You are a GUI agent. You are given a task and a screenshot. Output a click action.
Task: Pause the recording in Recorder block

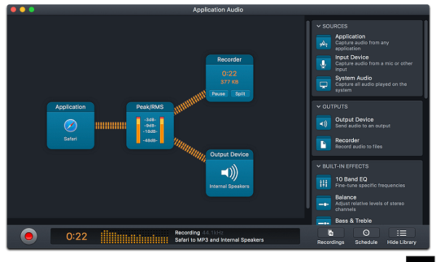(219, 94)
